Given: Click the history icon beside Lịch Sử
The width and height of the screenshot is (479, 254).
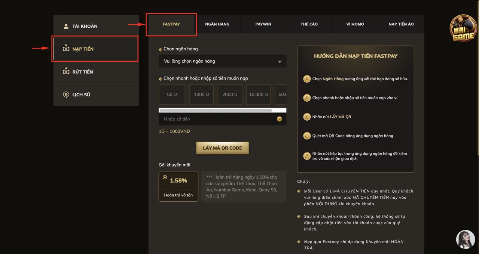Looking at the screenshot, I should click(x=66, y=95).
